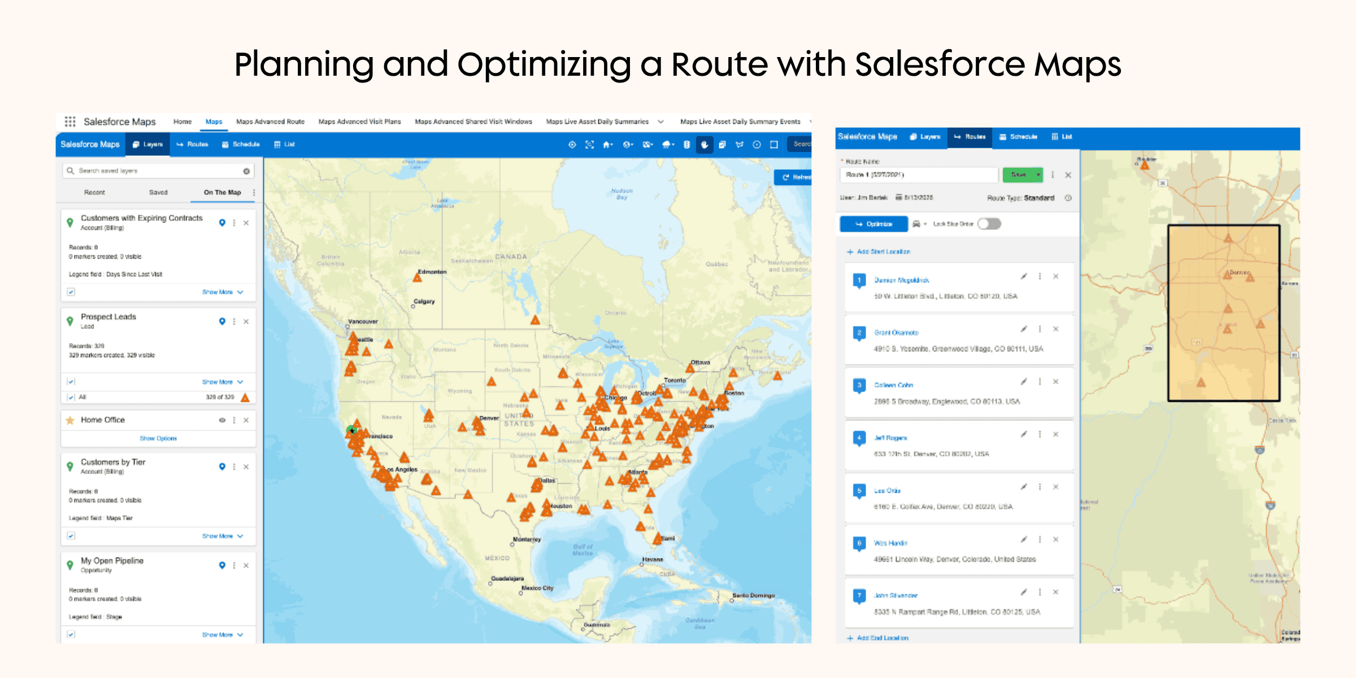
Task: Remove the Customers with Expiring Contracts layer
Action: 246,223
